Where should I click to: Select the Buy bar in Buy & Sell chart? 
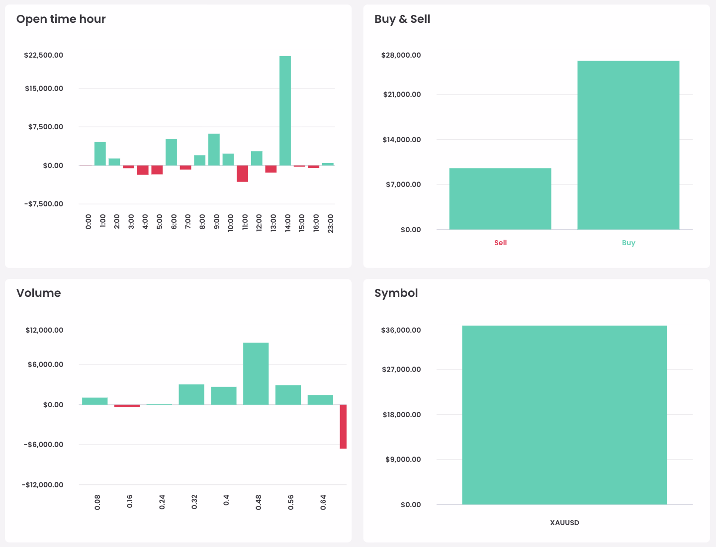point(628,145)
